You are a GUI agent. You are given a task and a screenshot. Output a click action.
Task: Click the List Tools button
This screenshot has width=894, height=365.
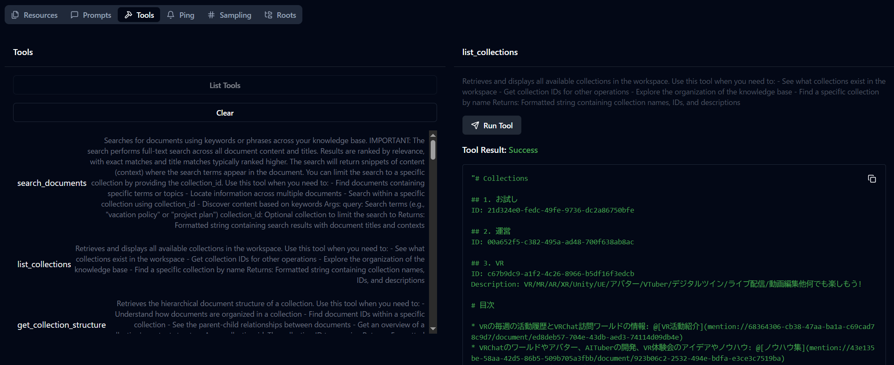tap(225, 85)
